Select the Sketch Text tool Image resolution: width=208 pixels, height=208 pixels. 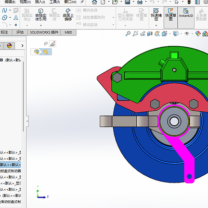pyautogui.click(x=16, y=18)
